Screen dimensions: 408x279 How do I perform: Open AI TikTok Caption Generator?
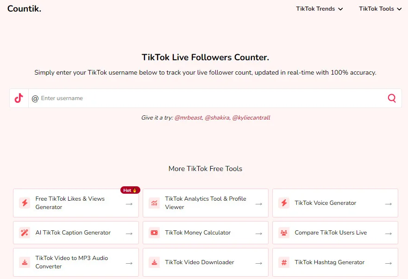point(76,233)
